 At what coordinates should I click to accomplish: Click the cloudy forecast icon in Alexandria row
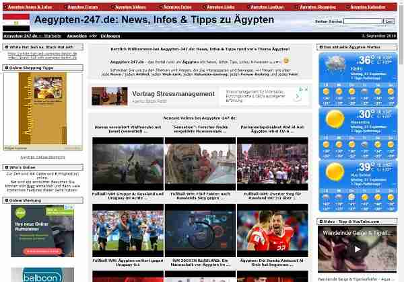coord(365,144)
